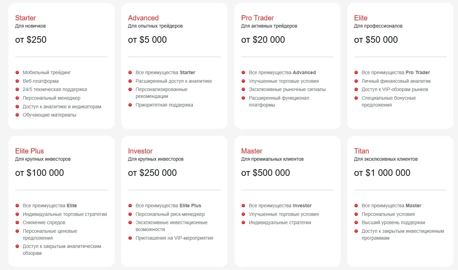Click the checkmark icon beside Мобильный трейдинг

click(x=17, y=72)
